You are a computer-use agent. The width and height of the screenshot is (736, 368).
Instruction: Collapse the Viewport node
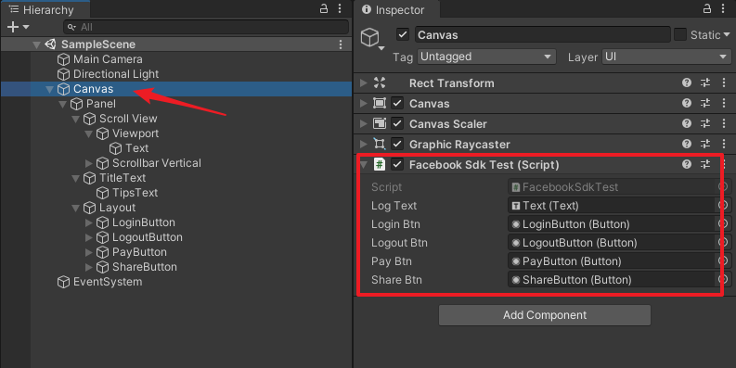point(89,133)
